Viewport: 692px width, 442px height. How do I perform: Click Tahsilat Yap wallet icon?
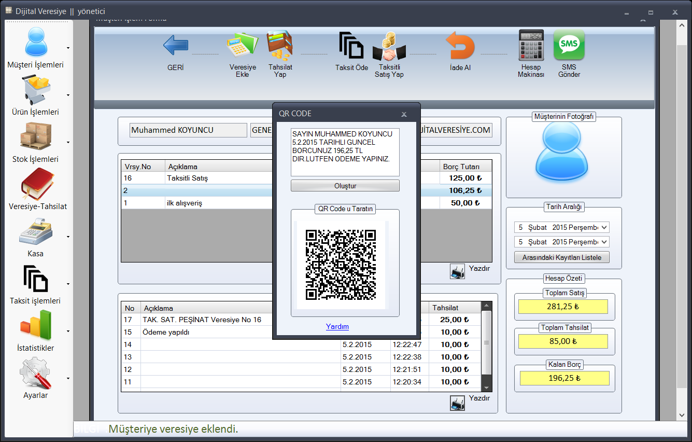280,46
